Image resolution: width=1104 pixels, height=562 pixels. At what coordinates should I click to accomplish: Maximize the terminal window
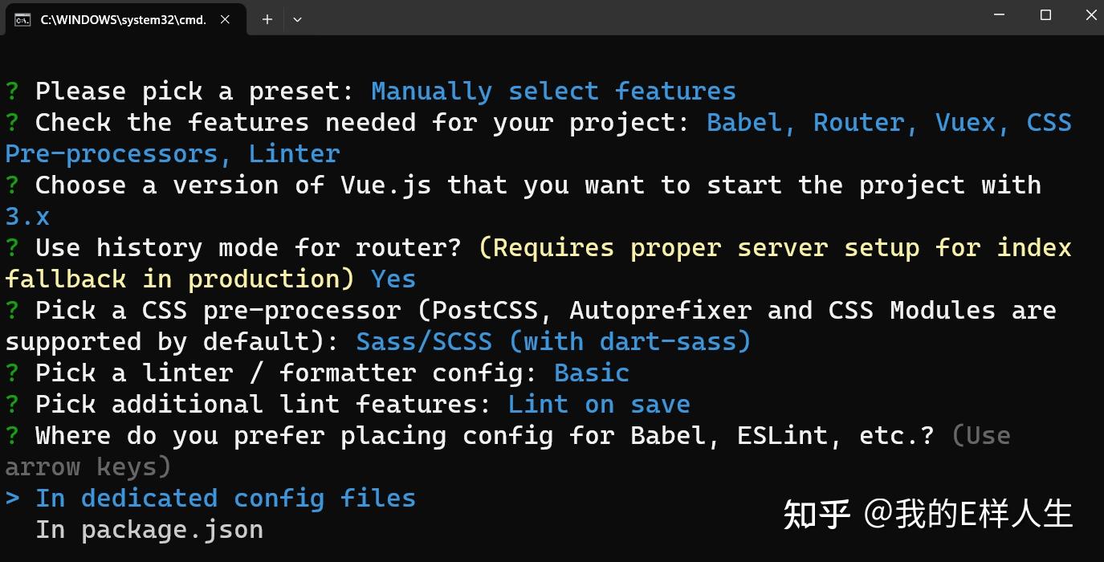click(x=1045, y=15)
